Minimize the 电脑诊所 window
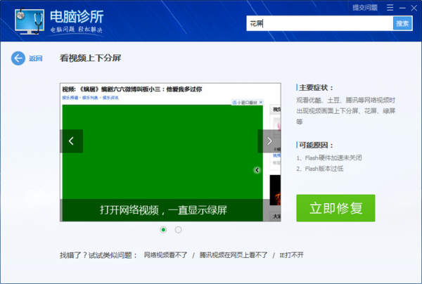The width and height of the screenshot is (422, 284). (402, 7)
